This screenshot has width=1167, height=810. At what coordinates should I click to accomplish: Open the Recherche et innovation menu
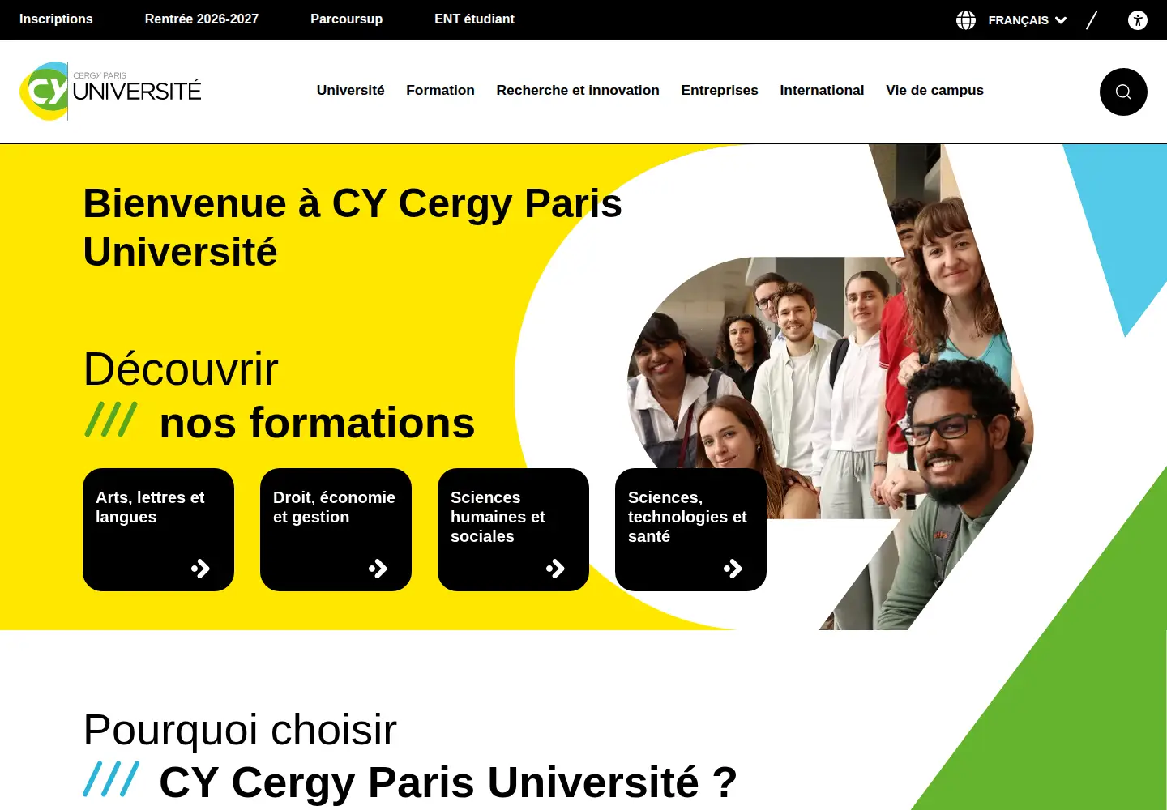pos(578,91)
